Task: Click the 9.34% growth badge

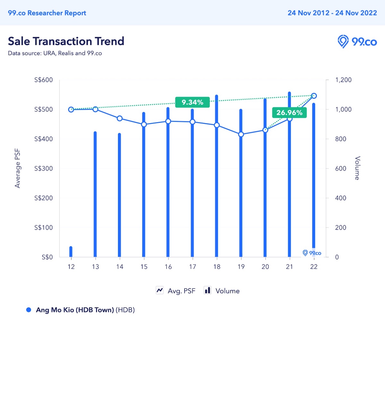Action: coord(193,102)
